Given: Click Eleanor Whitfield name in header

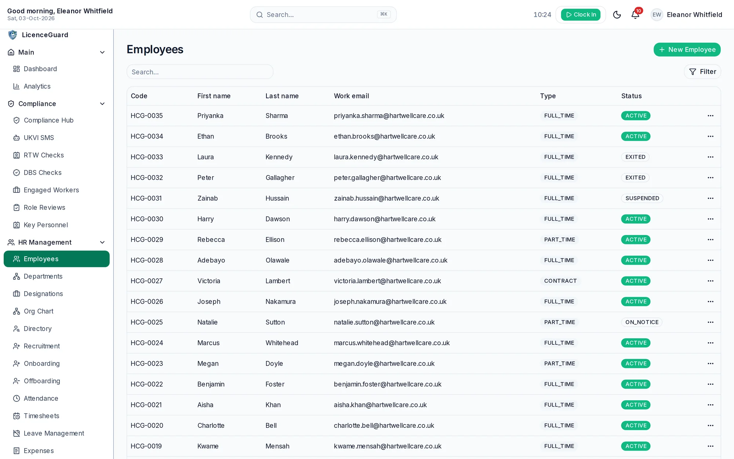Looking at the screenshot, I should pos(694,15).
